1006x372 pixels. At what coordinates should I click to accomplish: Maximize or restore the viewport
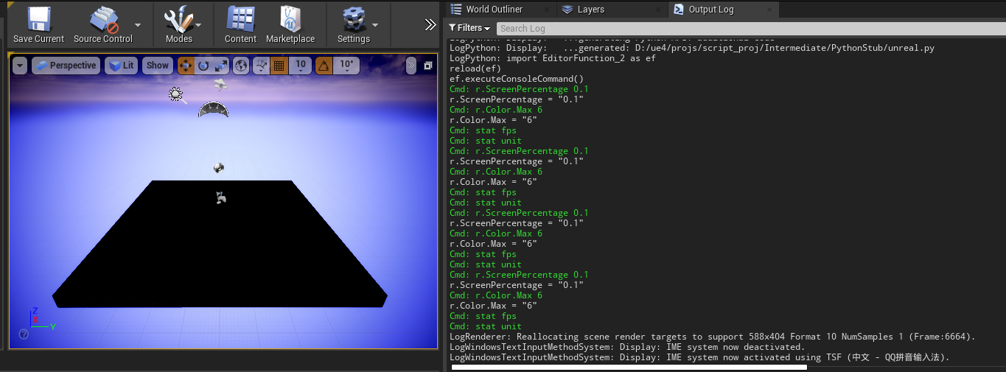[x=428, y=66]
